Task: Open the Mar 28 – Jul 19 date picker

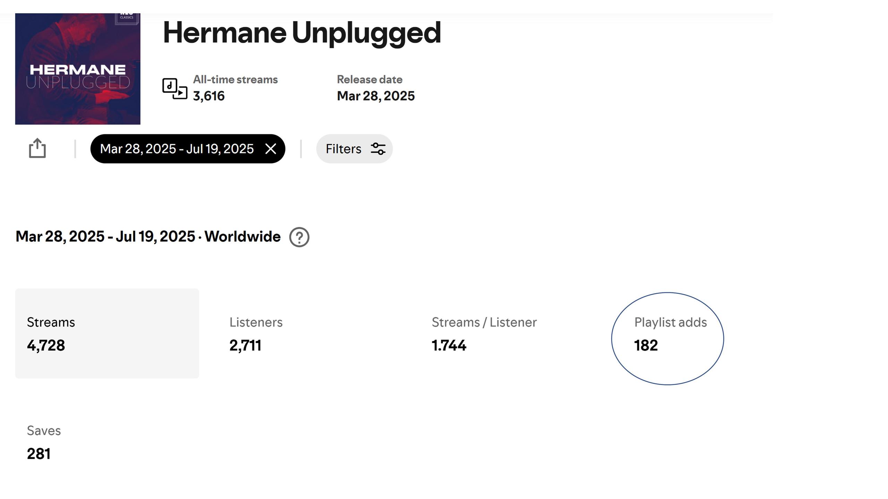Action: 177,149
